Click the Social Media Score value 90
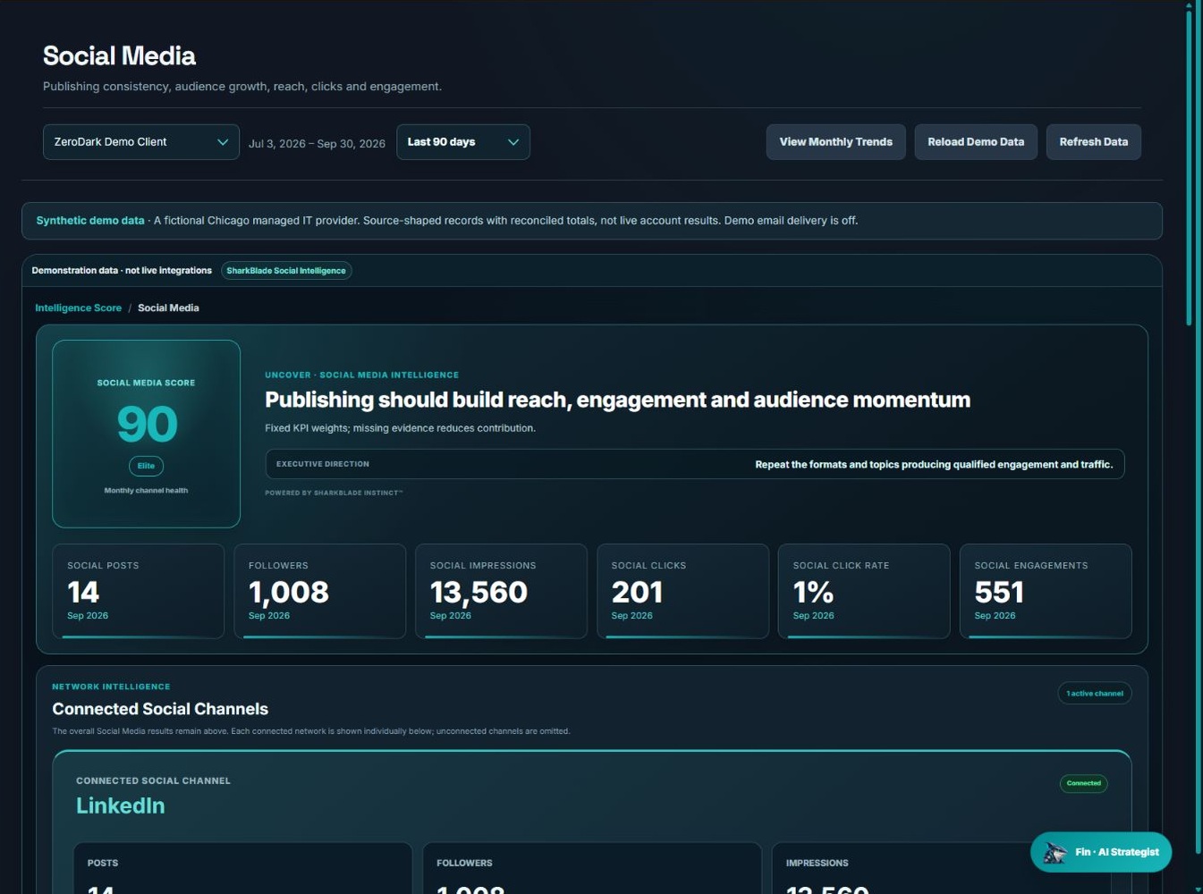 pos(147,424)
